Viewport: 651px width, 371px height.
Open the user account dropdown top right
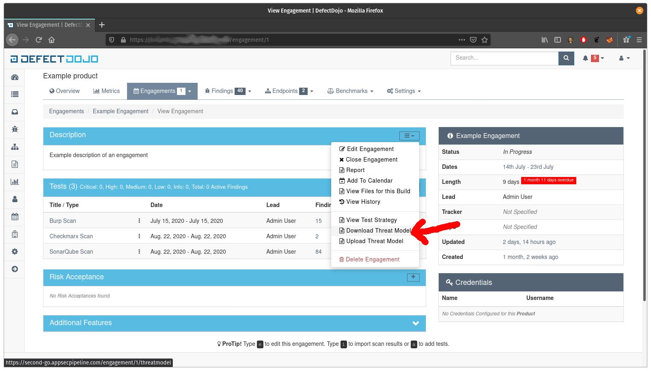(x=624, y=58)
